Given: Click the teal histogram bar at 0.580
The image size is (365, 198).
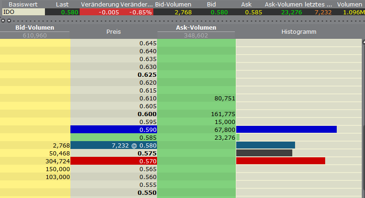Looking at the screenshot, I should tap(265, 145).
